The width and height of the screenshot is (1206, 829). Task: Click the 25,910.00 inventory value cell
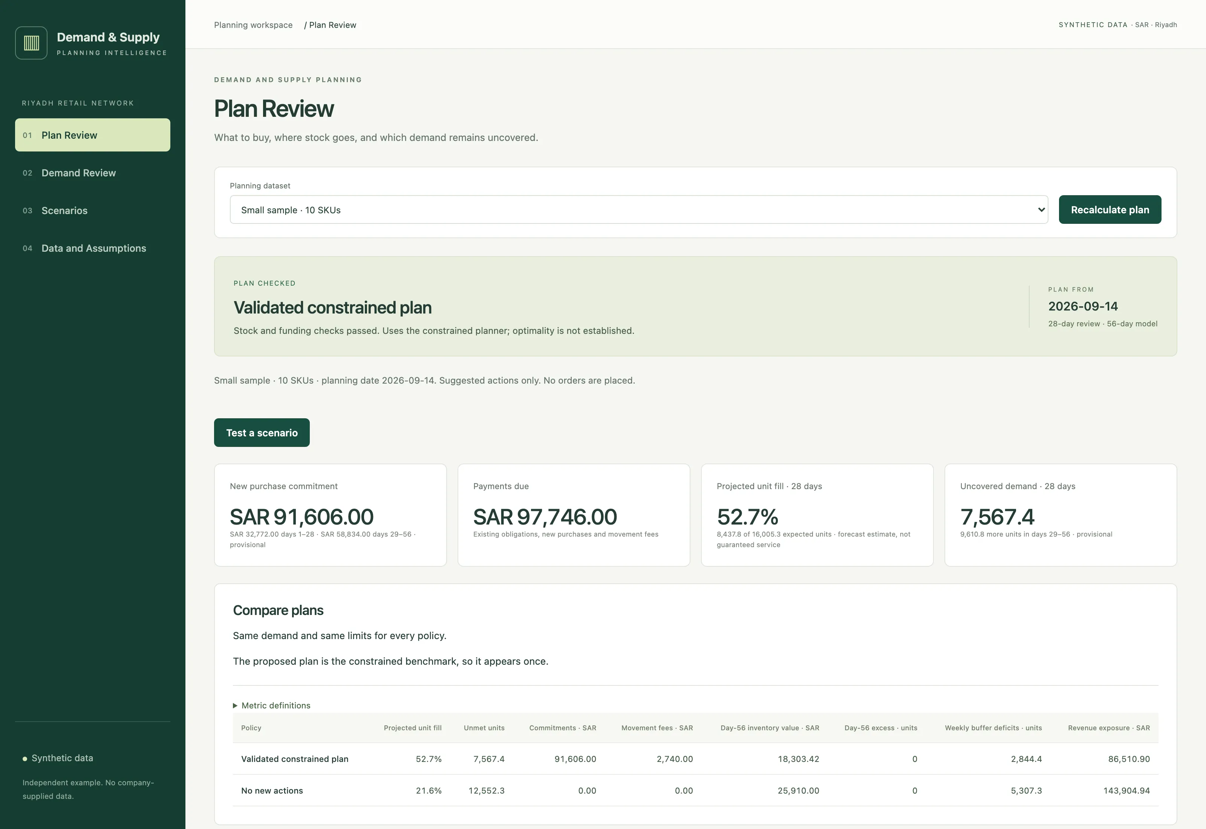pos(798,791)
